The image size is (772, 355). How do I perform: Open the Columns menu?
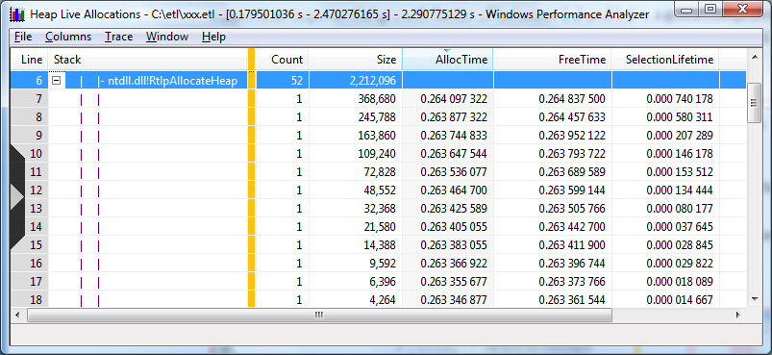[x=68, y=37]
